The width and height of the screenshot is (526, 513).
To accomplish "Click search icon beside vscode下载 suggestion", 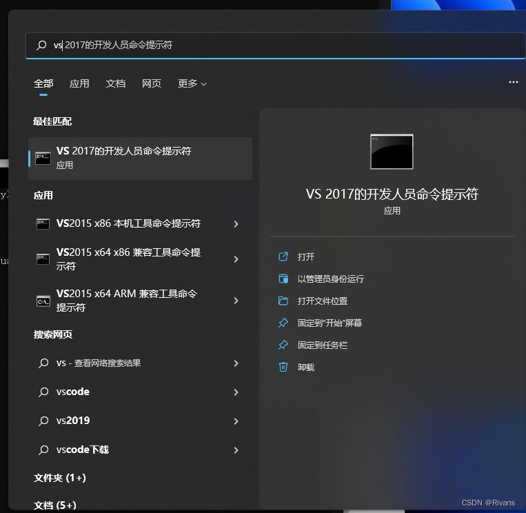I will pyautogui.click(x=43, y=450).
